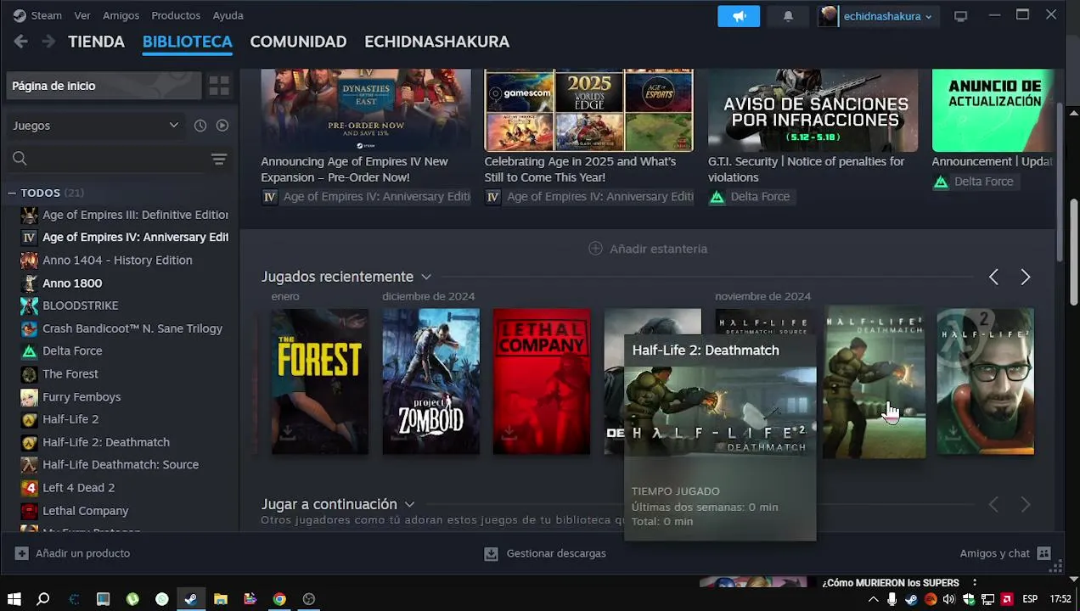Open the notifications bell
Screen dimensions: 1080x611
tap(788, 16)
